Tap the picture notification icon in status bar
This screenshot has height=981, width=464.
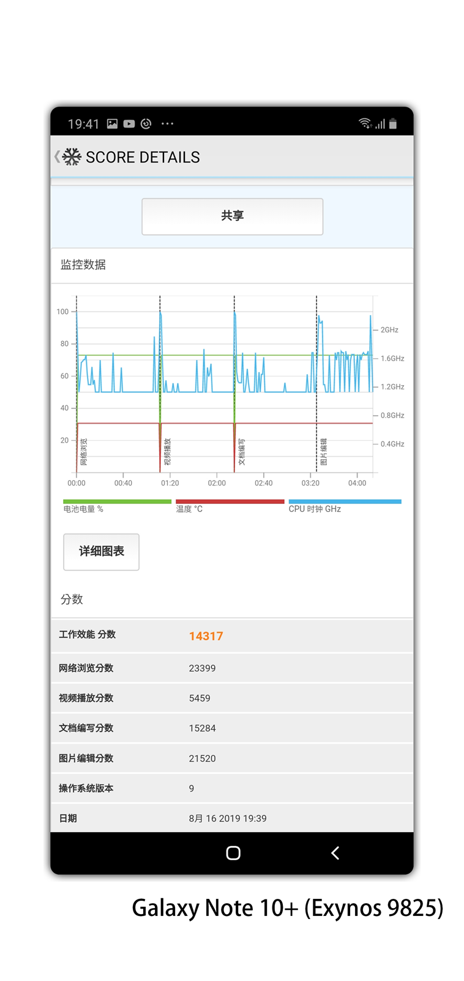pos(112,124)
